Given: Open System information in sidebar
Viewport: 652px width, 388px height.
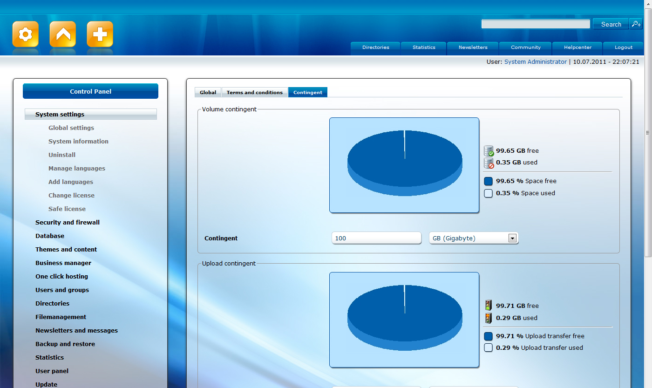Looking at the screenshot, I should [78, 141].
